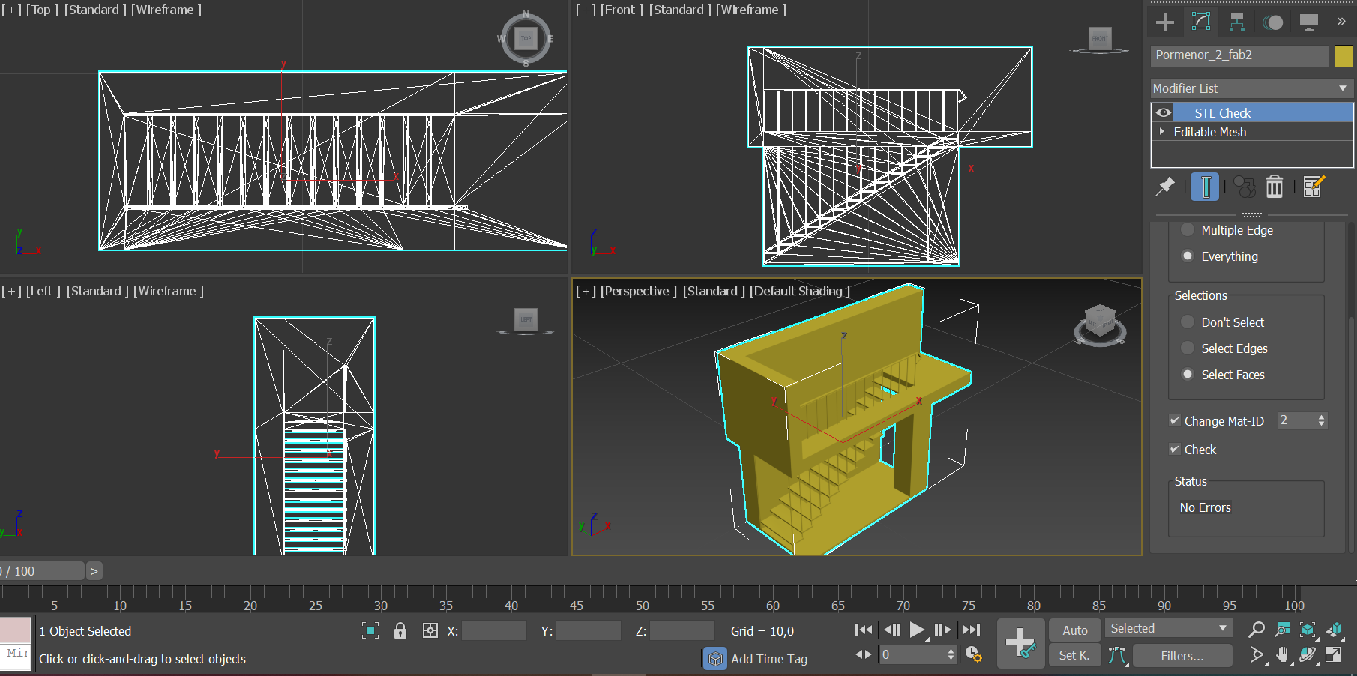Select the Everything radio option
This screenshot has width=1357, height=676.
pyautogui.click(x=1187, y=256)
